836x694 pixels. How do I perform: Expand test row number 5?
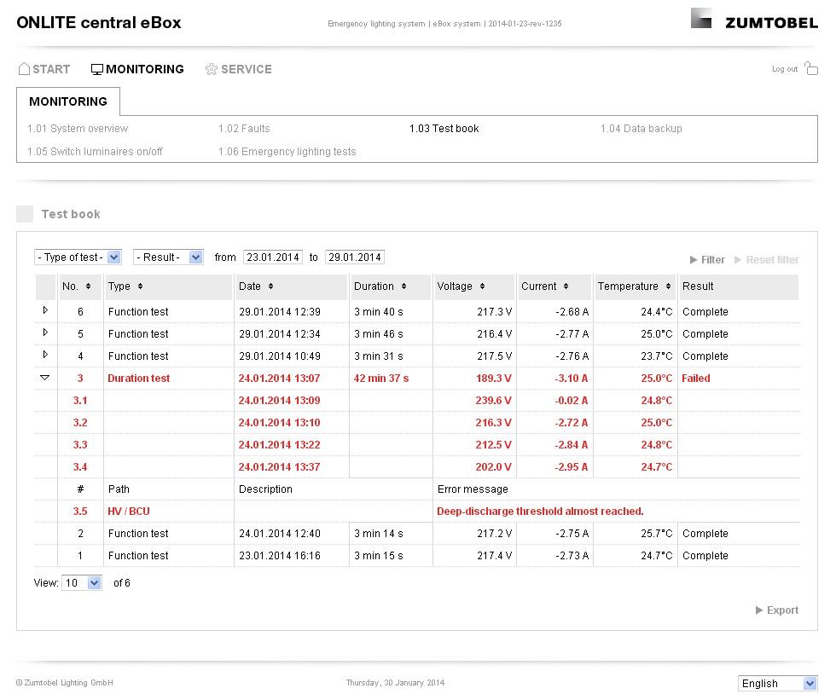coord(45,333)
